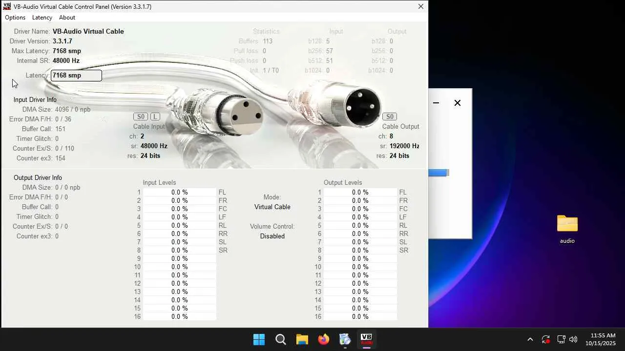Minimize the background window behind the panel

tap(436, 103)
